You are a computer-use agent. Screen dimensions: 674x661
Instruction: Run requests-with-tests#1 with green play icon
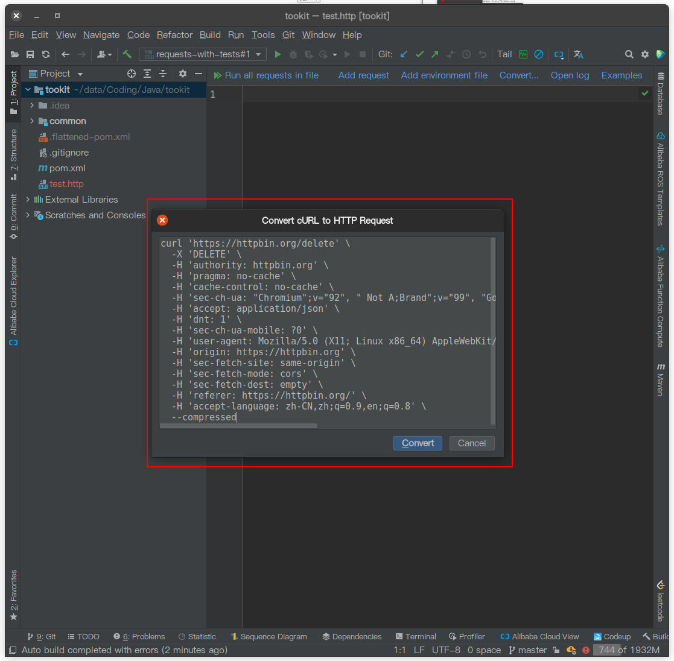pos(278,54)
